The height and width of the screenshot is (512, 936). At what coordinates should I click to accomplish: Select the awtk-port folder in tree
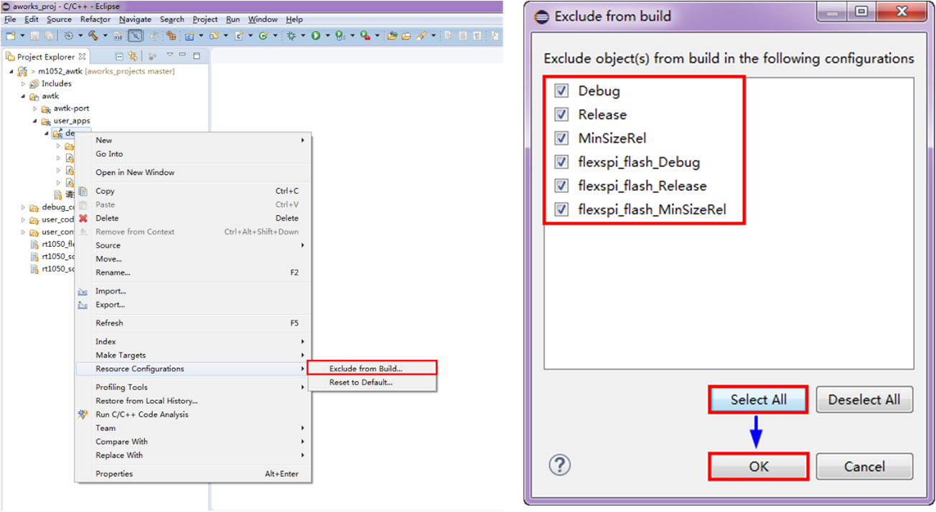tap(71, 108)
